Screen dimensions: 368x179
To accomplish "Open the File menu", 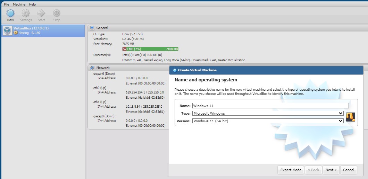I will [6, 4].
